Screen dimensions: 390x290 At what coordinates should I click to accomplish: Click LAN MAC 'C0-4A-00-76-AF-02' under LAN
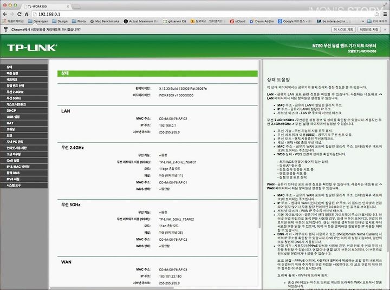pyautogui.click(x=173, y=119)
